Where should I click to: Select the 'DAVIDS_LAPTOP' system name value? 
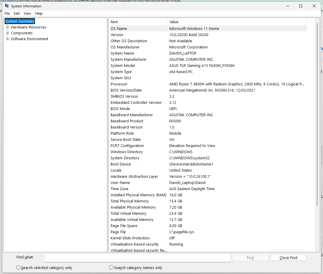point(183,53)
